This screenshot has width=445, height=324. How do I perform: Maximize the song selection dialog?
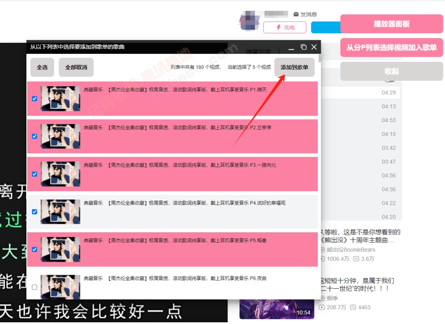303,47
